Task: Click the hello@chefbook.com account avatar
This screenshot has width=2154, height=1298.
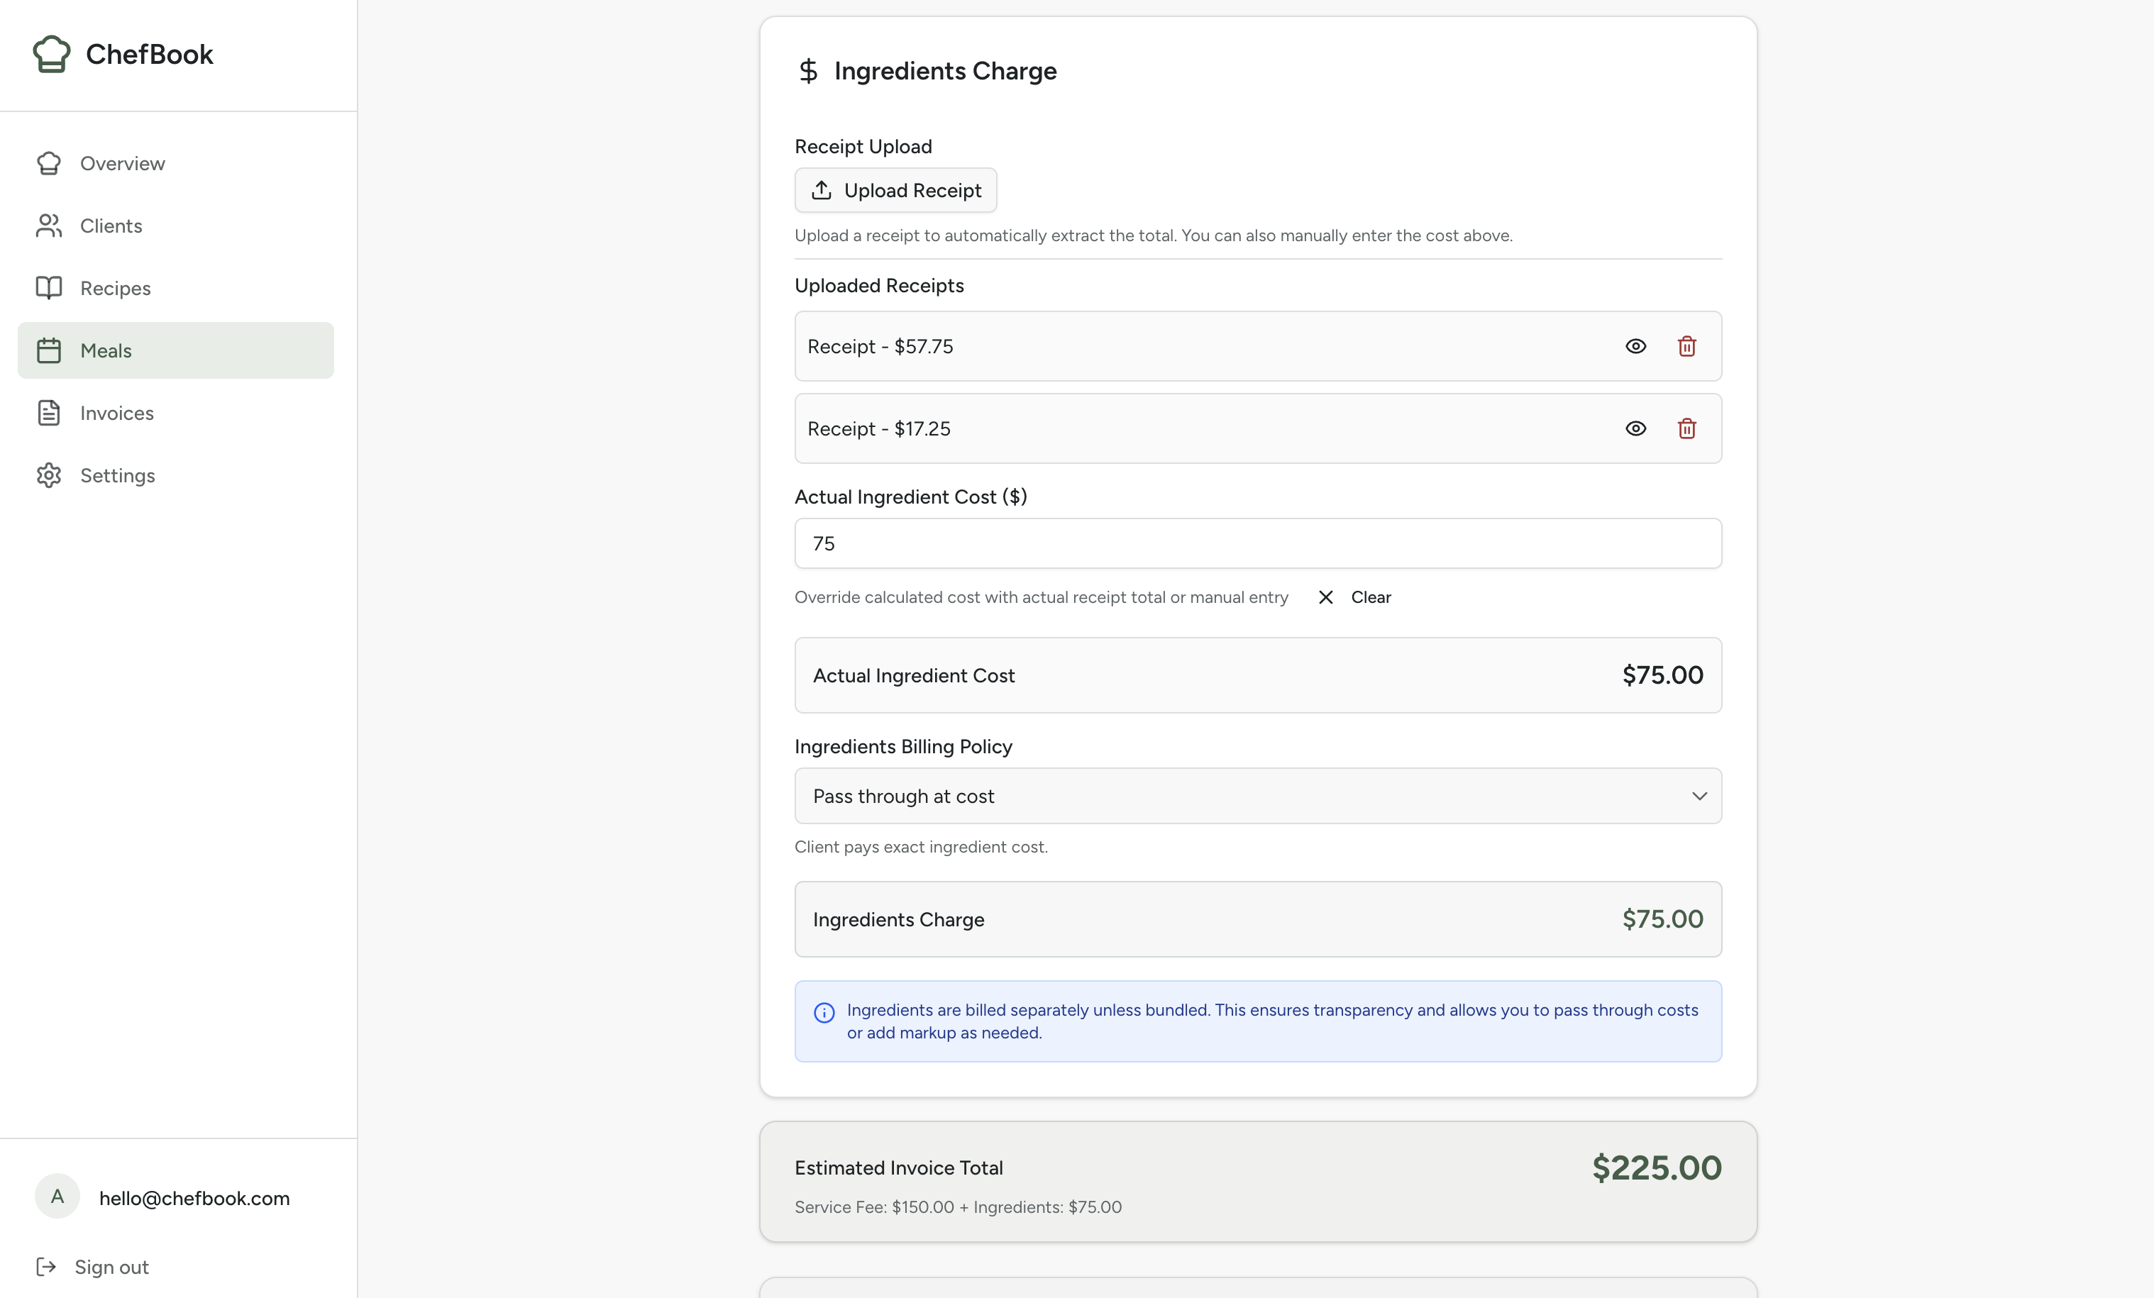Action: 57,1197
